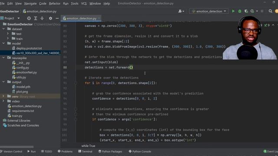Open the profiler run icon
Image resolution: width=278 pixels, height=156 pixels.
(x=252, y=11)
